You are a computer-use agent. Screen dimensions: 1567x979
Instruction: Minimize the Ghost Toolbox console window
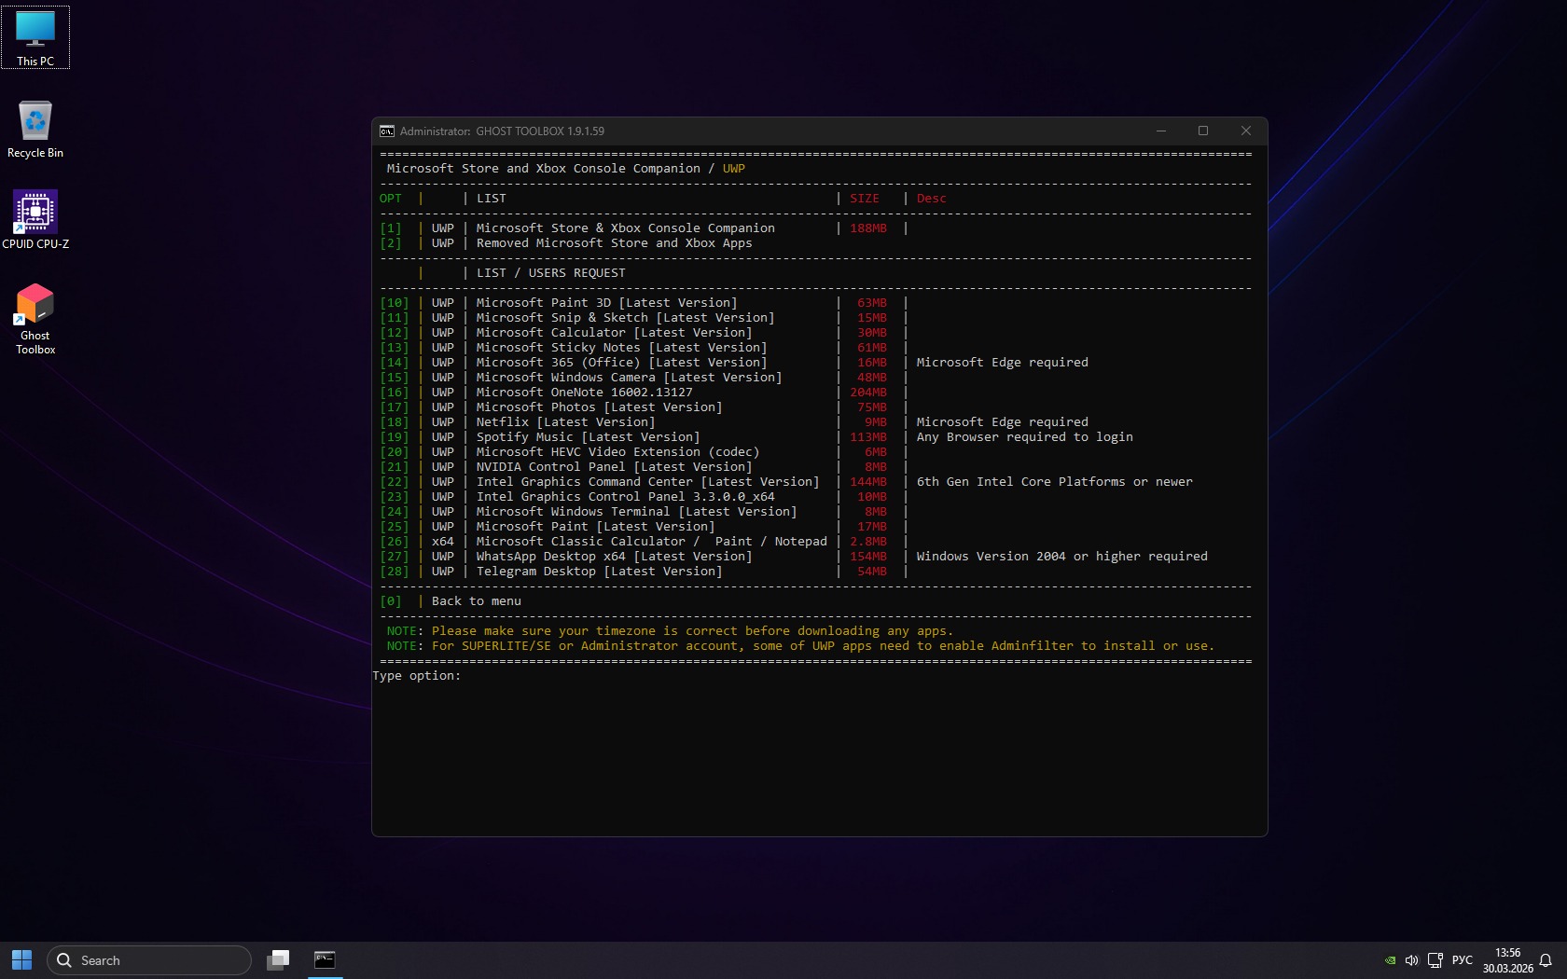pos(1161,131)
